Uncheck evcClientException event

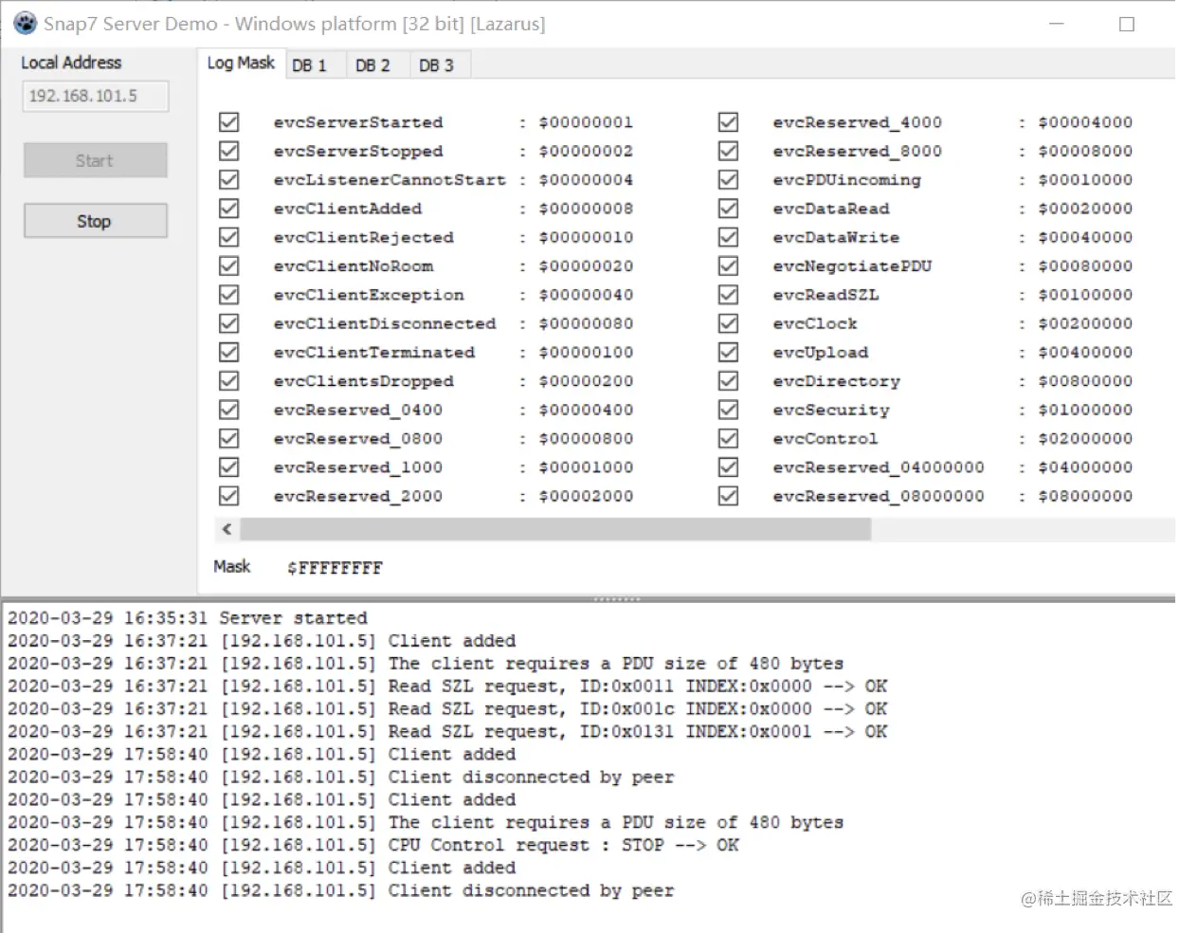(228, 295)
